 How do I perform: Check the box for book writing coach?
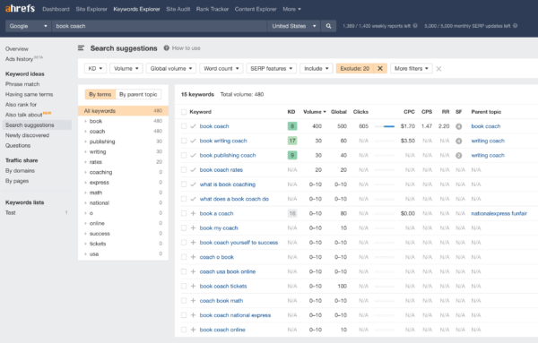pyautogui.click(x=184, y=141)
